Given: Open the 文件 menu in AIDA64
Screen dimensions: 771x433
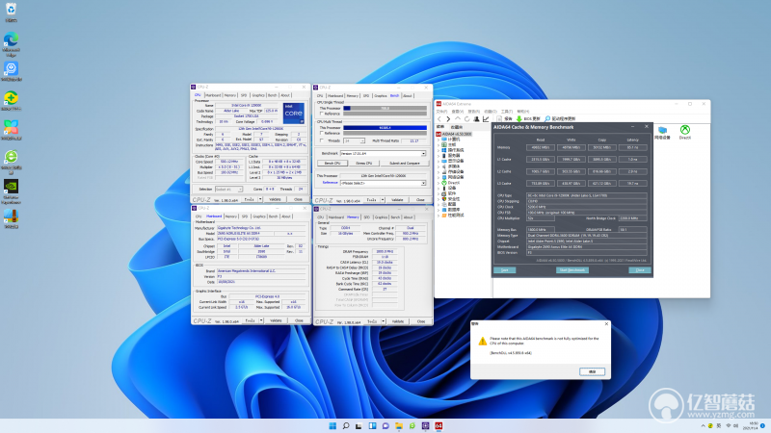Looking at the screenshot, I should tap(442, 112).
